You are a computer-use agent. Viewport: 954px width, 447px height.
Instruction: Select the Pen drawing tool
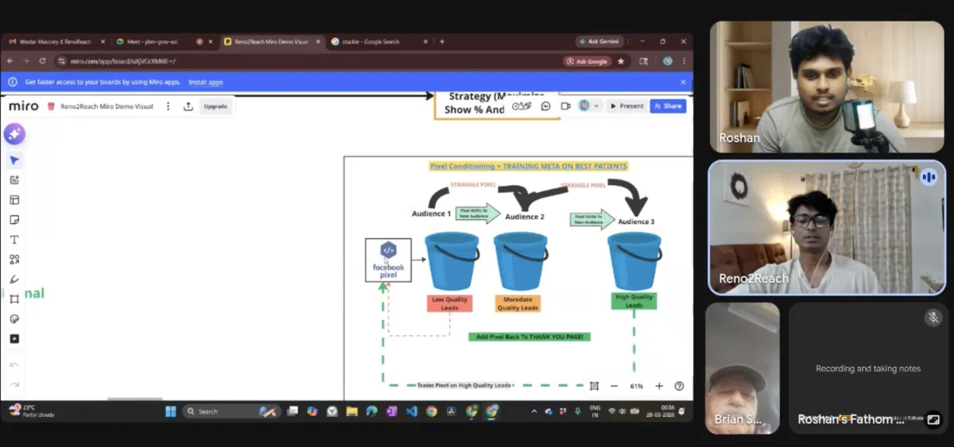point(14,279)
